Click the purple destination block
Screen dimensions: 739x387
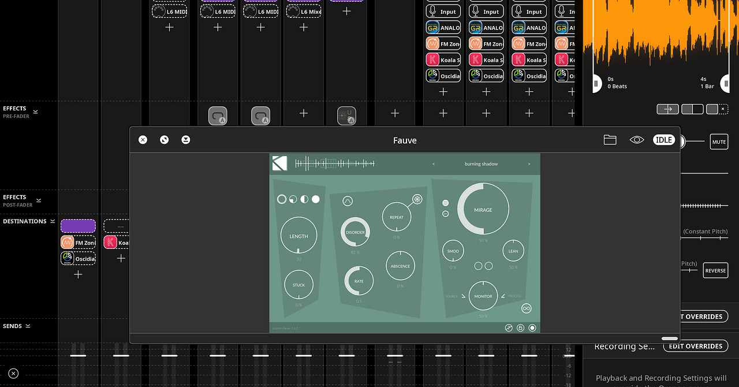point(78,226)
